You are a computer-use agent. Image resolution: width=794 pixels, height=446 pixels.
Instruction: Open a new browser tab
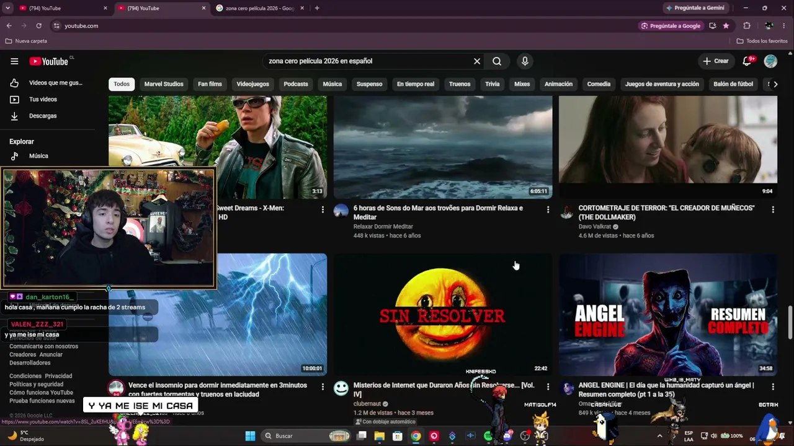click(x=317, y=8)
